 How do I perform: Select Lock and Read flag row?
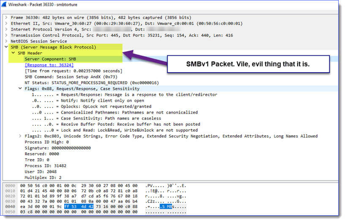[114, 130]
